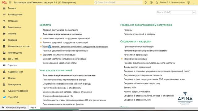Viewport: 198px width, 111px height.
Task: Click the Кадровый учет people icon
Action: coord(4,72)
